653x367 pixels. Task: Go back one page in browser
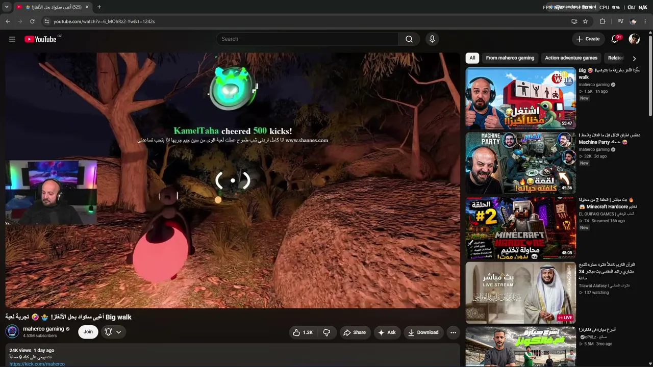(x=8, y=21)
